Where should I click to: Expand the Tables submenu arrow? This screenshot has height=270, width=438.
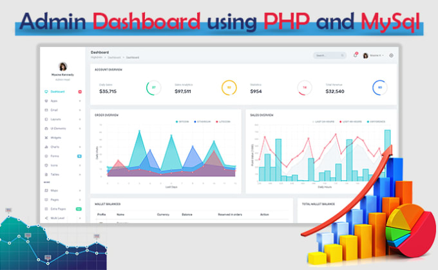pyautogui.click(x=80, y=174)
